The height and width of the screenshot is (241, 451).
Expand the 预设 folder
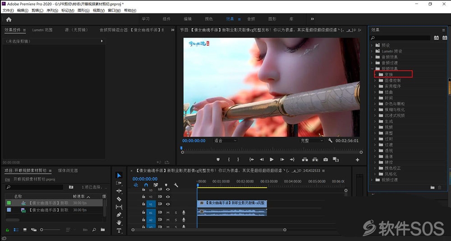(371, 45)
